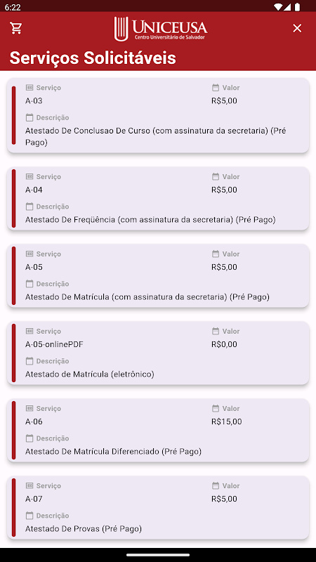This screenshot has height=562, width=316.
Task: Tap the A-07 service code text
Action: click(x=34, y=499)
